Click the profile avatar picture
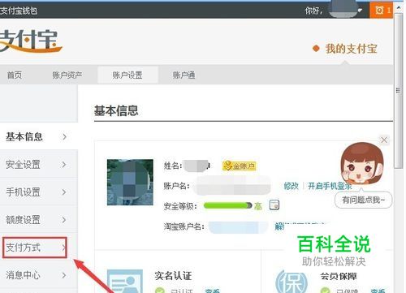The width and height of the screenshot is (406, 293). 130,182
